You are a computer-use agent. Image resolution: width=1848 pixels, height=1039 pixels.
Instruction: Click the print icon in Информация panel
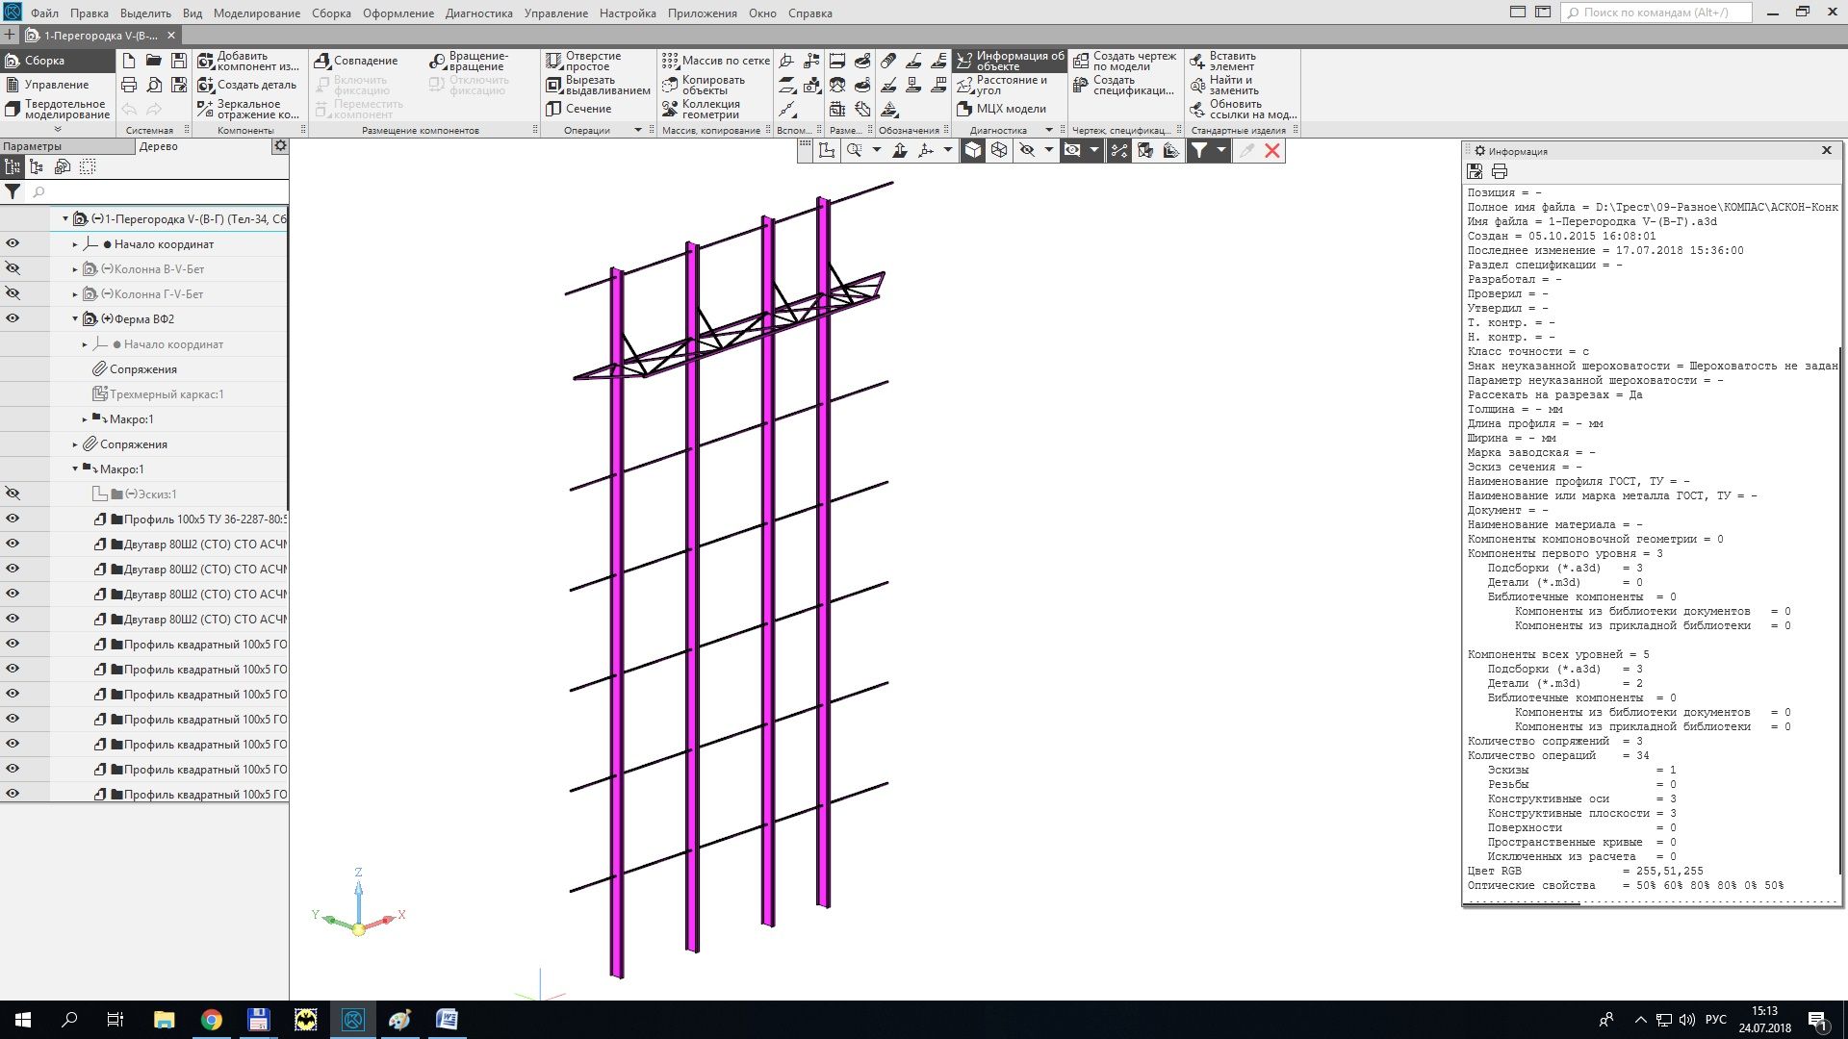tap(1499, 171)
